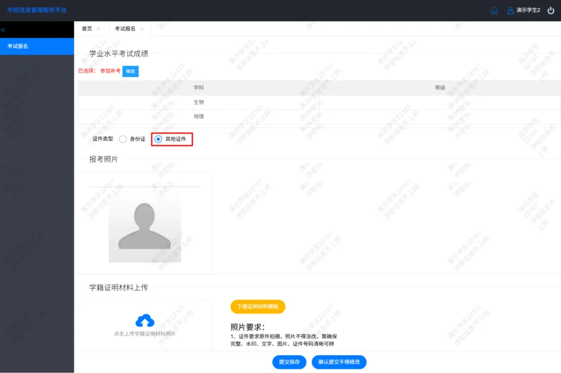Click the 下载证明材料模版 button

[x=258, y=307]
